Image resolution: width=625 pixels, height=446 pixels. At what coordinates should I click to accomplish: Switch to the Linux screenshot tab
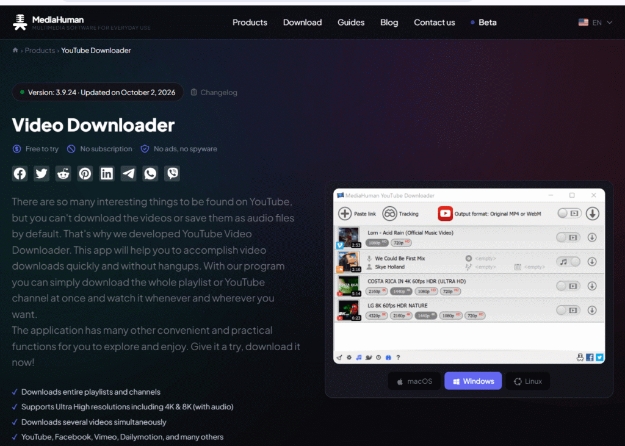click(528, 381)
